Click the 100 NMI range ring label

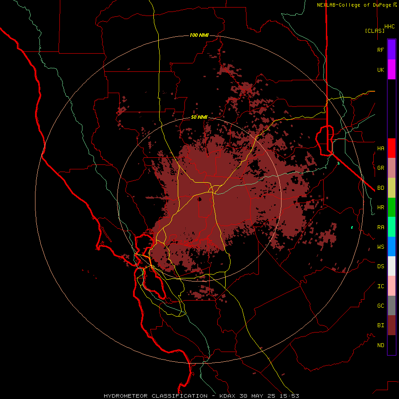coord(199,35)
